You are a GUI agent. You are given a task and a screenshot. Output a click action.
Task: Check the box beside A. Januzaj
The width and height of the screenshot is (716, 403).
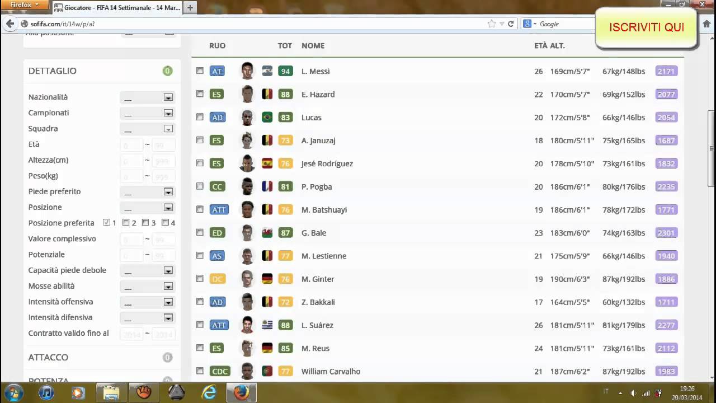tap(200, 140)
